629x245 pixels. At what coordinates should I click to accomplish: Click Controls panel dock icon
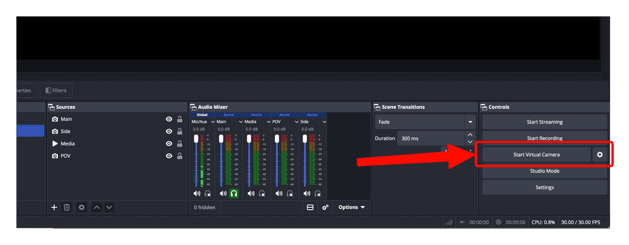click(484, 107)
